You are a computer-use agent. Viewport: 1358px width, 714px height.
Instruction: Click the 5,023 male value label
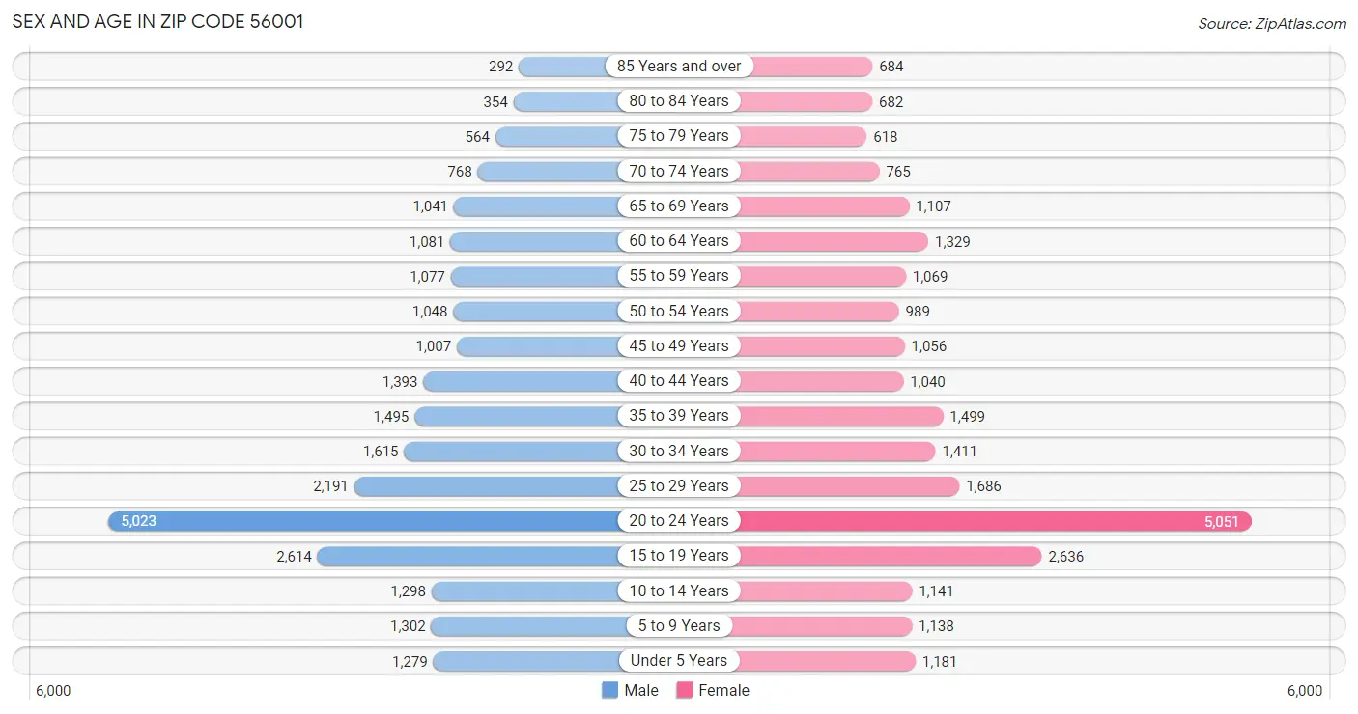coord(138,521)
